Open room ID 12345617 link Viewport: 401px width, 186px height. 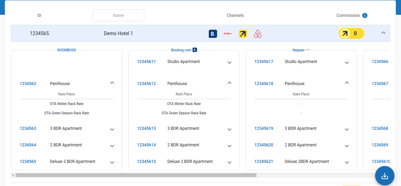264,62
